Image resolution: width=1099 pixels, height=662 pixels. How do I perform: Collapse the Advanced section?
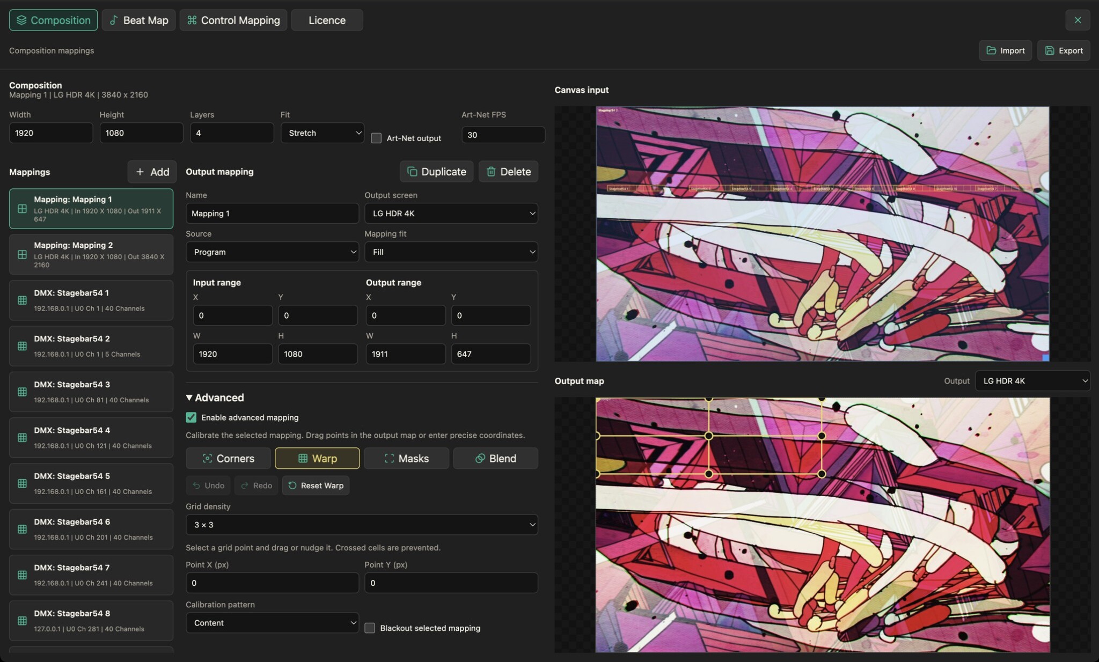point(215,398)
